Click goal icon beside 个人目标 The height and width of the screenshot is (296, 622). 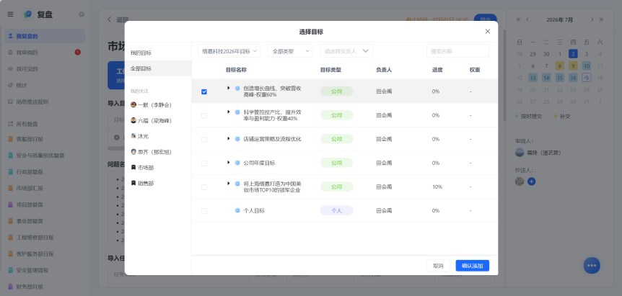pyautogui.click(x=237, y=210)
